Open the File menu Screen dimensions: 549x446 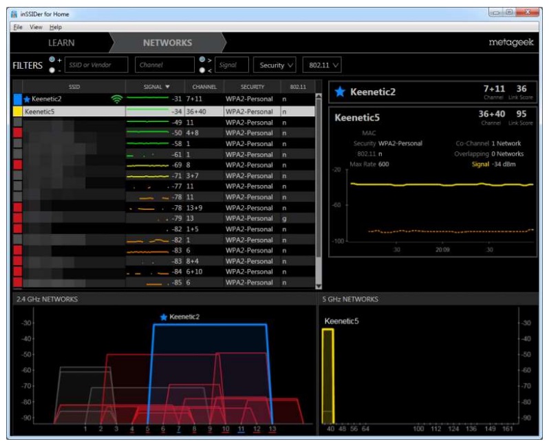pyautogui.click(x=18, y=27)
